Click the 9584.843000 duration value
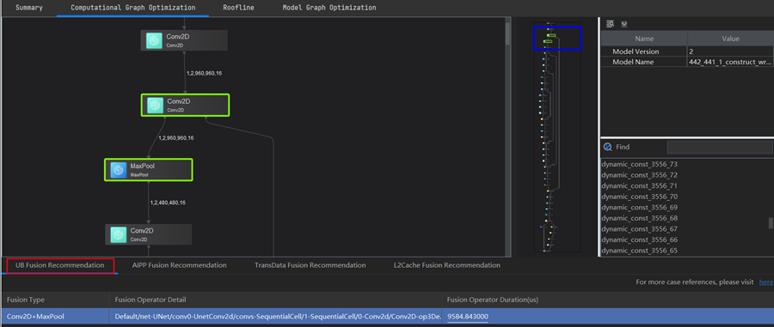 pyautogui.click(x=468, y=316)
